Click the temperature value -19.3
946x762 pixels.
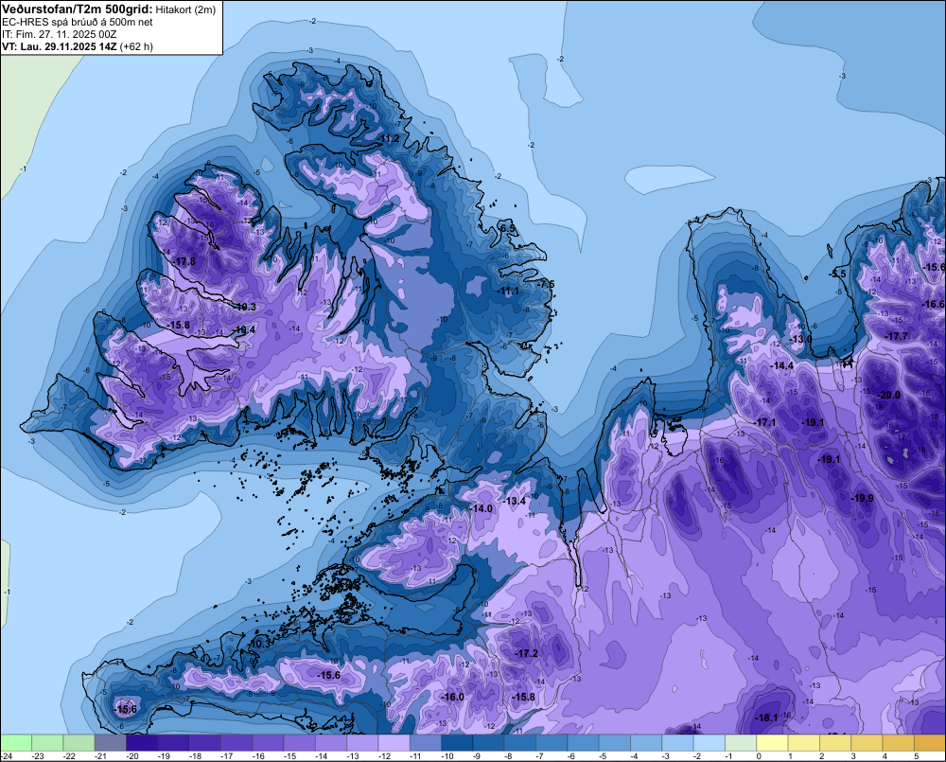pos(244,307)
